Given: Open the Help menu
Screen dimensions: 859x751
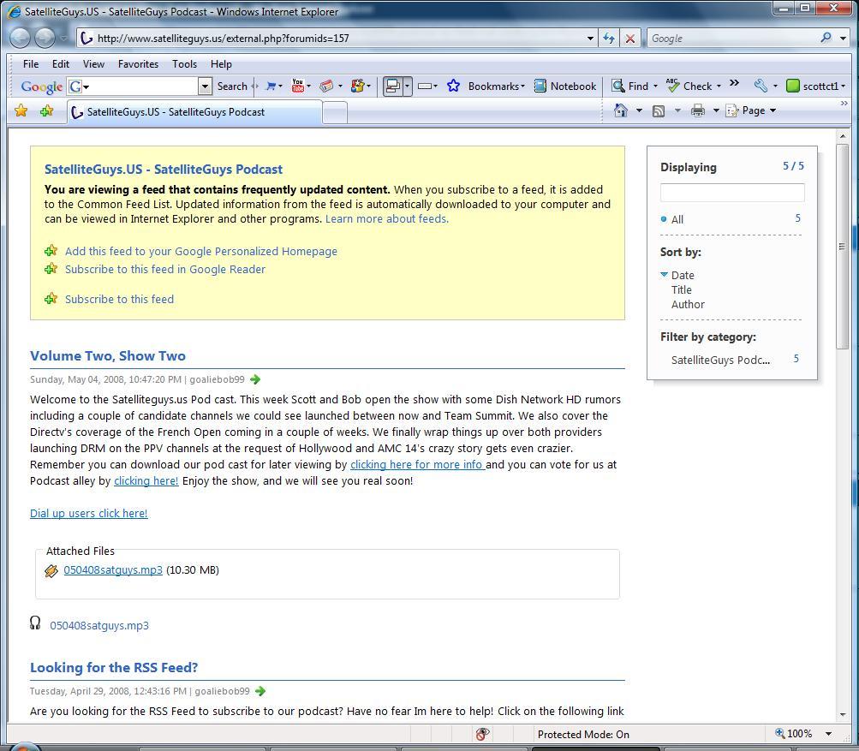Looking at the screenshot, I should 221,64.
